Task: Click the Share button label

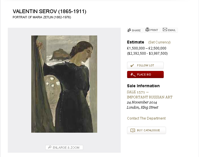Action: [x=136, y=30]
